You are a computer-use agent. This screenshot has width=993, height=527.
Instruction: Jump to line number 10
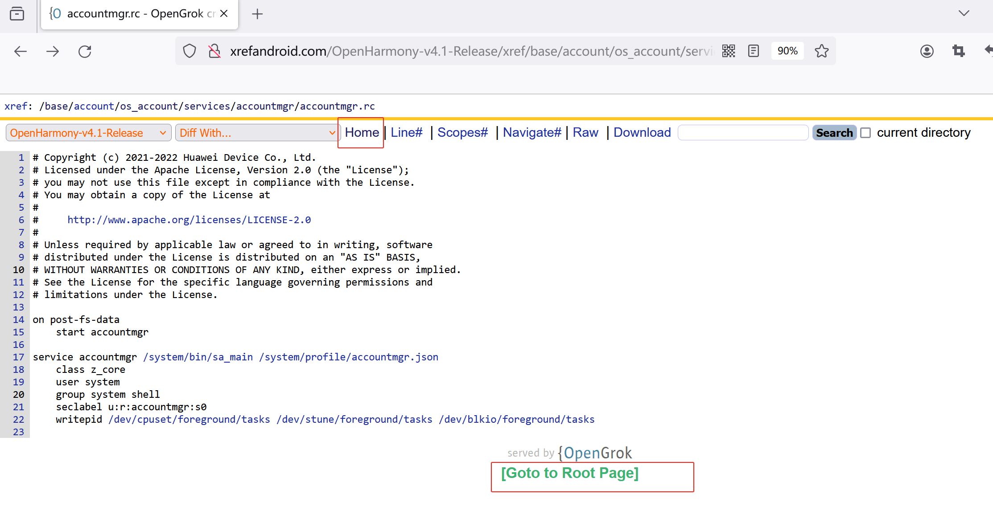[18, 270]
